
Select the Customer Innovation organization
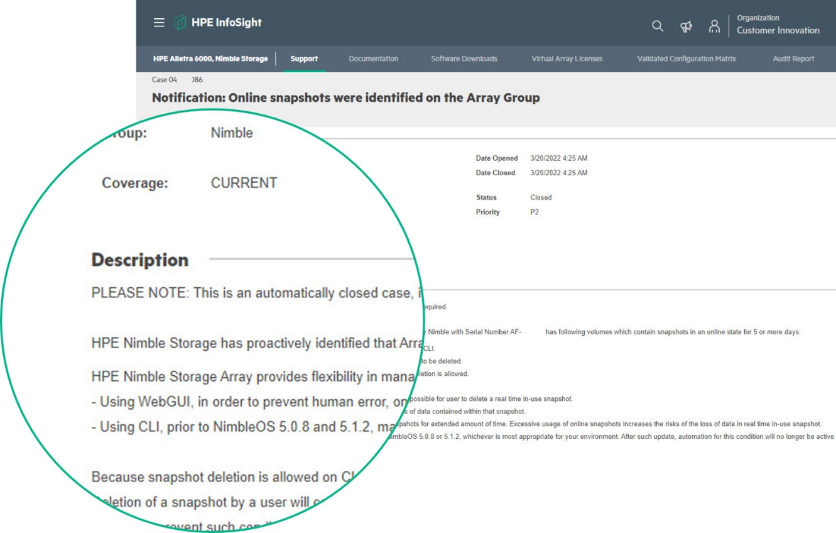coord(778,30)
